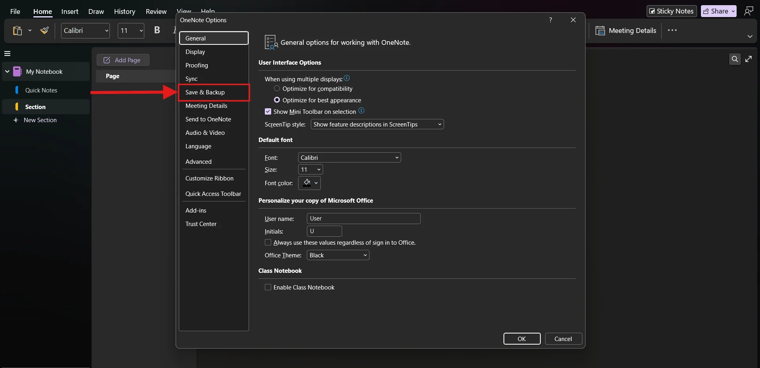
Task: Open ScreenTip style dropdown
Action: coord(377,125)
